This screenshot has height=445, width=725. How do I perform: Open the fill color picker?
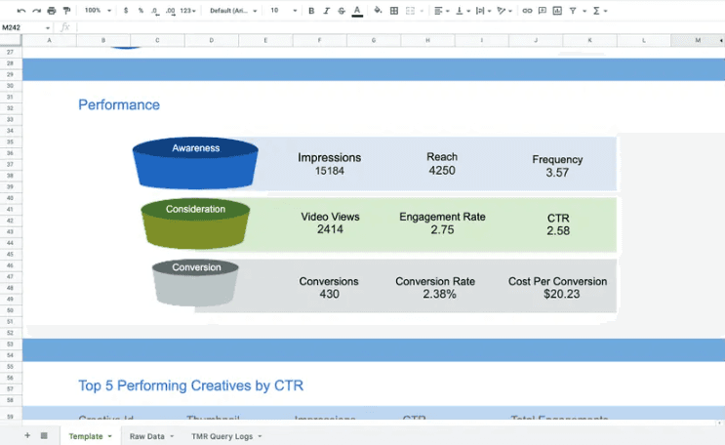pyautogui.click(x=378, y=11)
